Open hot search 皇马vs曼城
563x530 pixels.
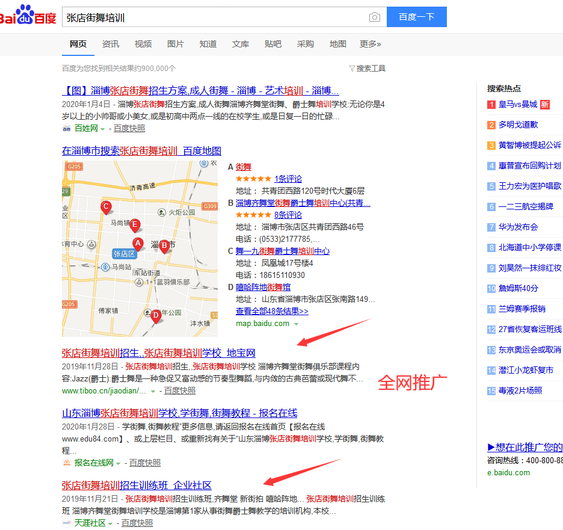[x=518, y=105]
